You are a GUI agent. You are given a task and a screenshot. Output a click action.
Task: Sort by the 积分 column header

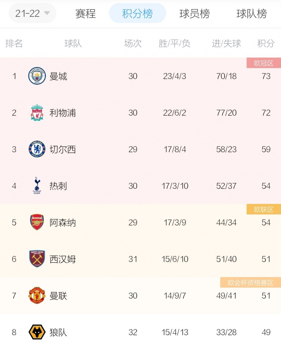tap(266, 43)
